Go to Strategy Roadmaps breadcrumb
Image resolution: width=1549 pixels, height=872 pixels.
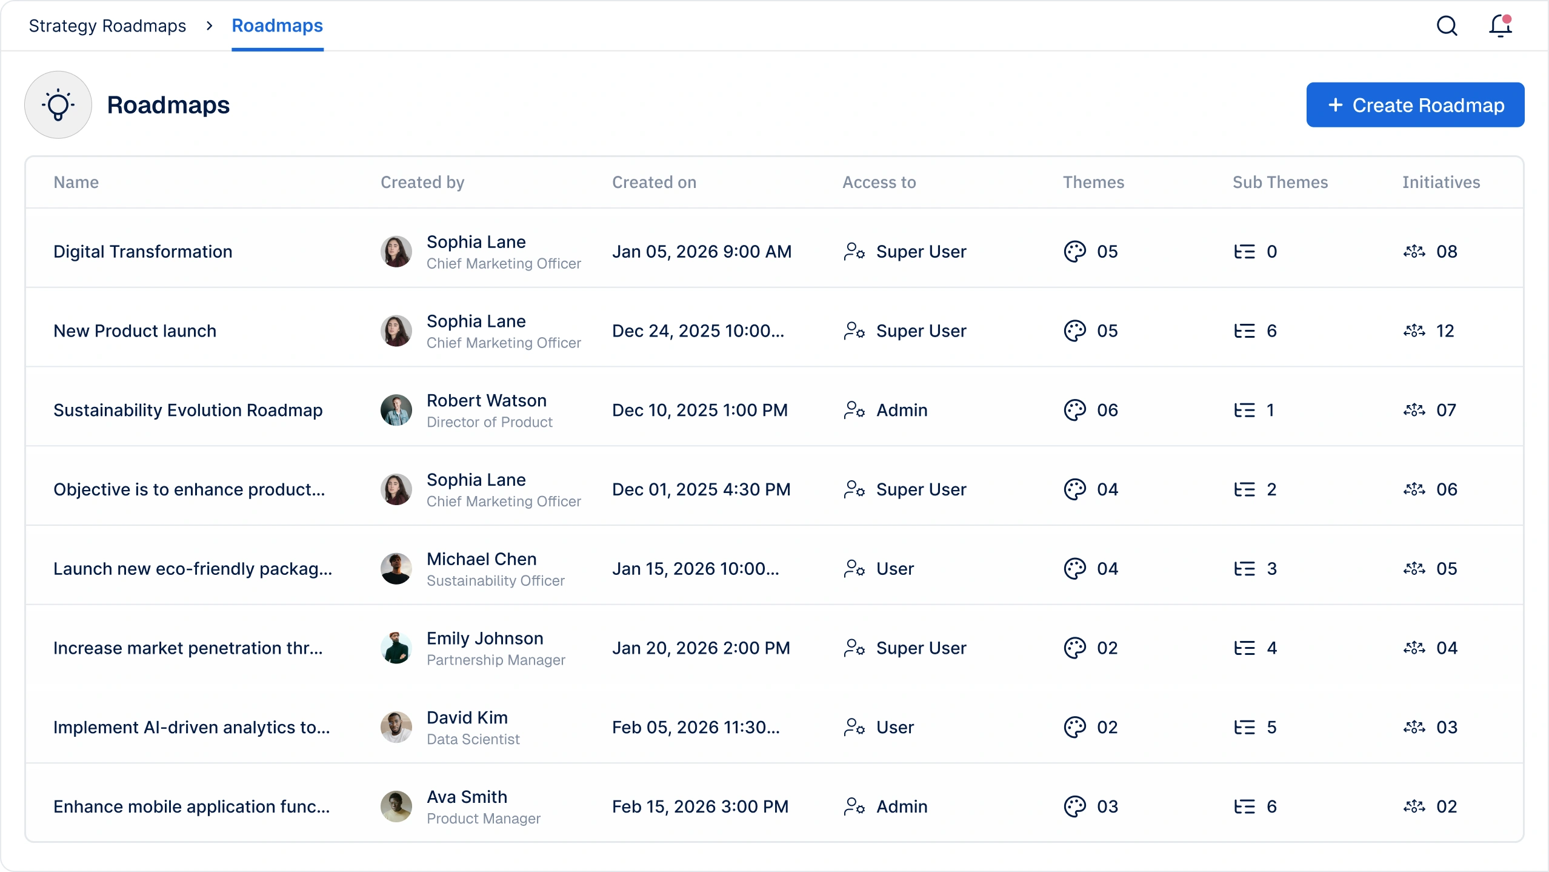point(107,25)
